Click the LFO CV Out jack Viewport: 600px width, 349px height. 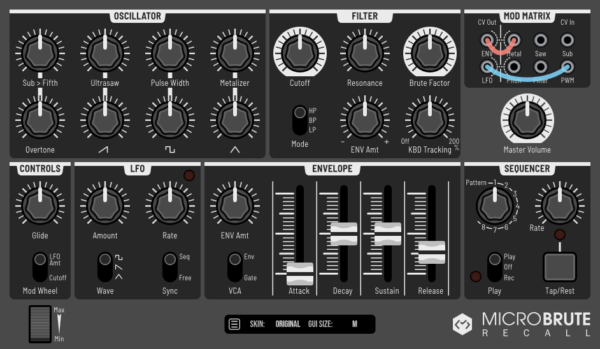[487, 67]
